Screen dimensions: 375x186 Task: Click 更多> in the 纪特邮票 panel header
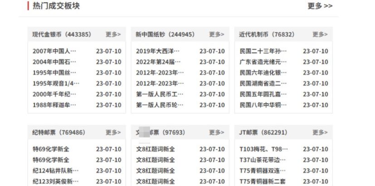[x=113, y=132]
